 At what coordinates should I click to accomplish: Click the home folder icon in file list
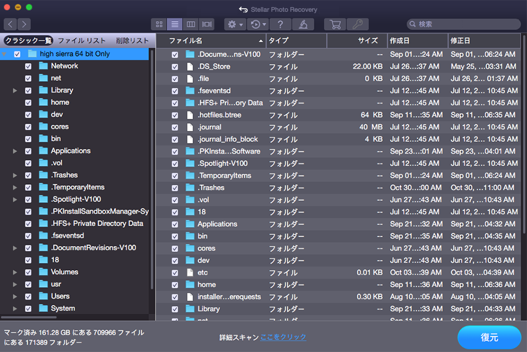190,285
